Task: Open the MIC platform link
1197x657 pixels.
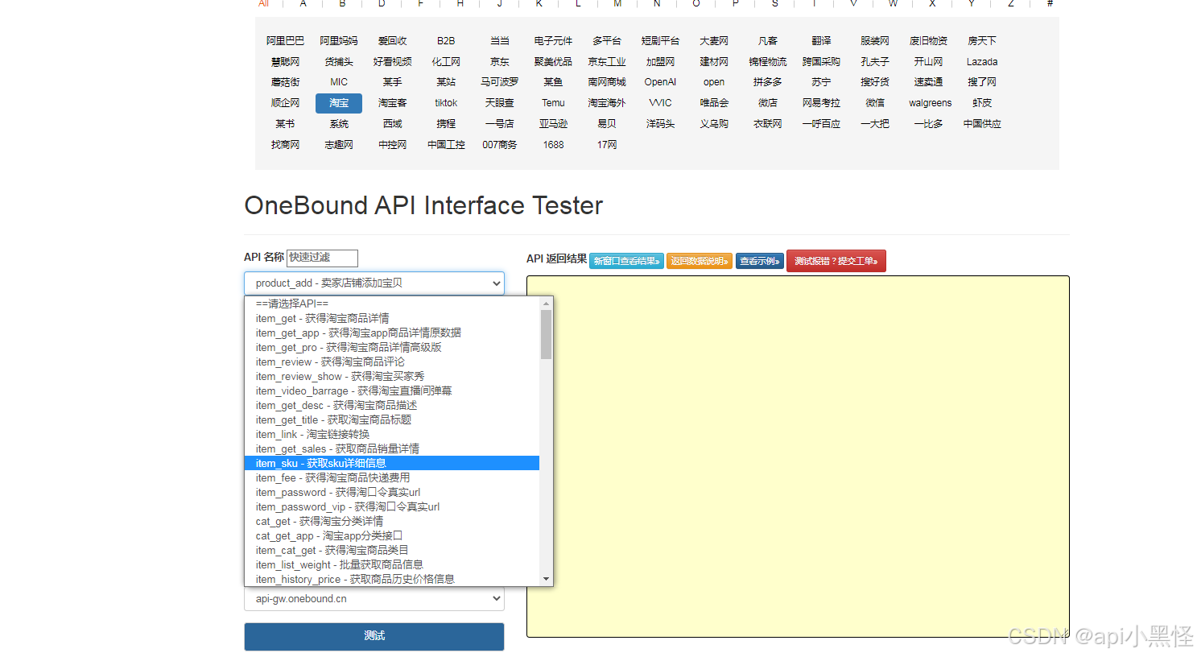Action: coord(339,82)
